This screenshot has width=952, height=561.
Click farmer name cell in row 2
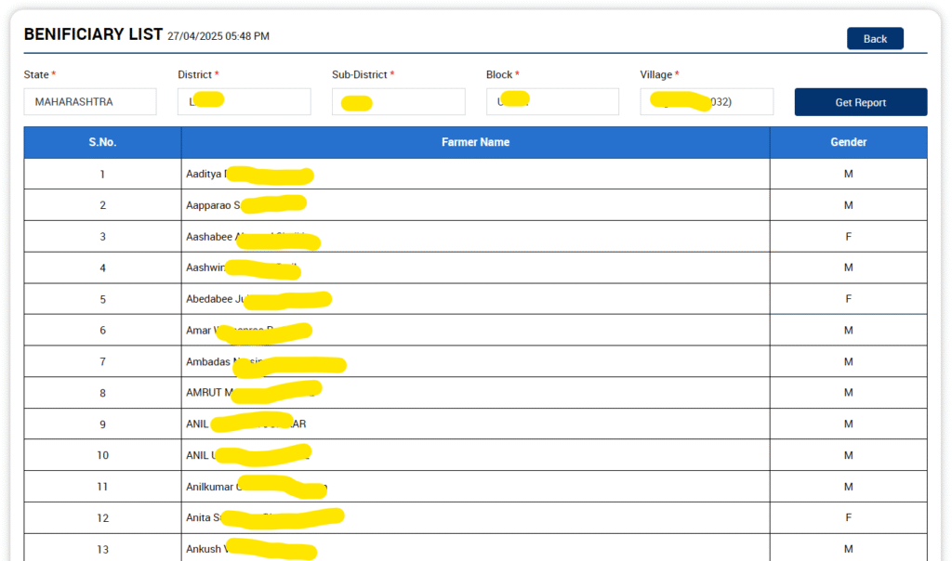246,205
